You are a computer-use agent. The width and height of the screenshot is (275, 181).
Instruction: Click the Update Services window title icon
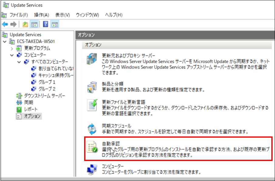click(x=6, y=5)
